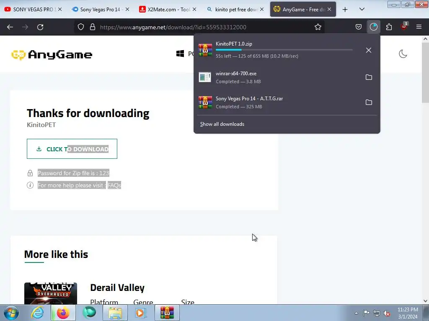Cancel the KinitoPET 1.0.zip download

point(369,50)
